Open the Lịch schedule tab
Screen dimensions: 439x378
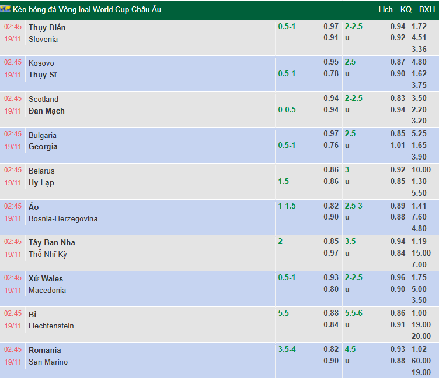tap(385, 10)
